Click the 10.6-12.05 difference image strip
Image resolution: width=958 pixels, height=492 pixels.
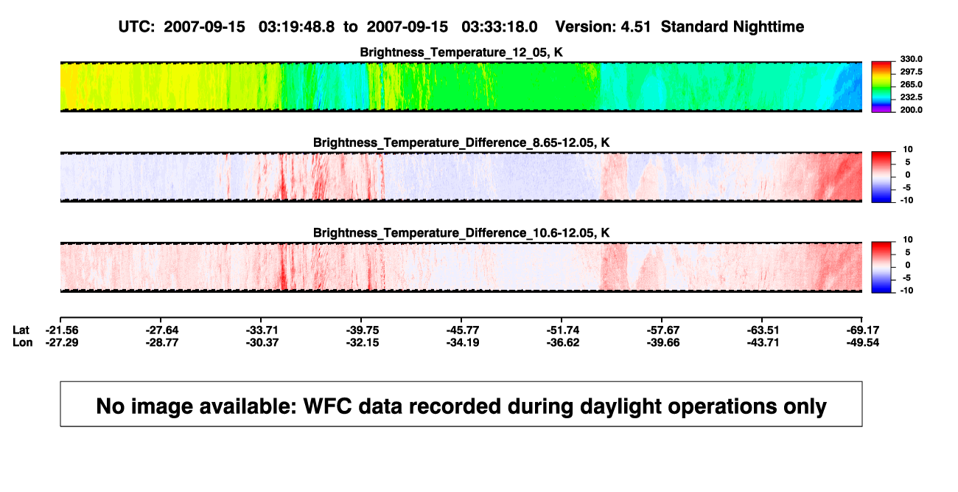(461, 267)
